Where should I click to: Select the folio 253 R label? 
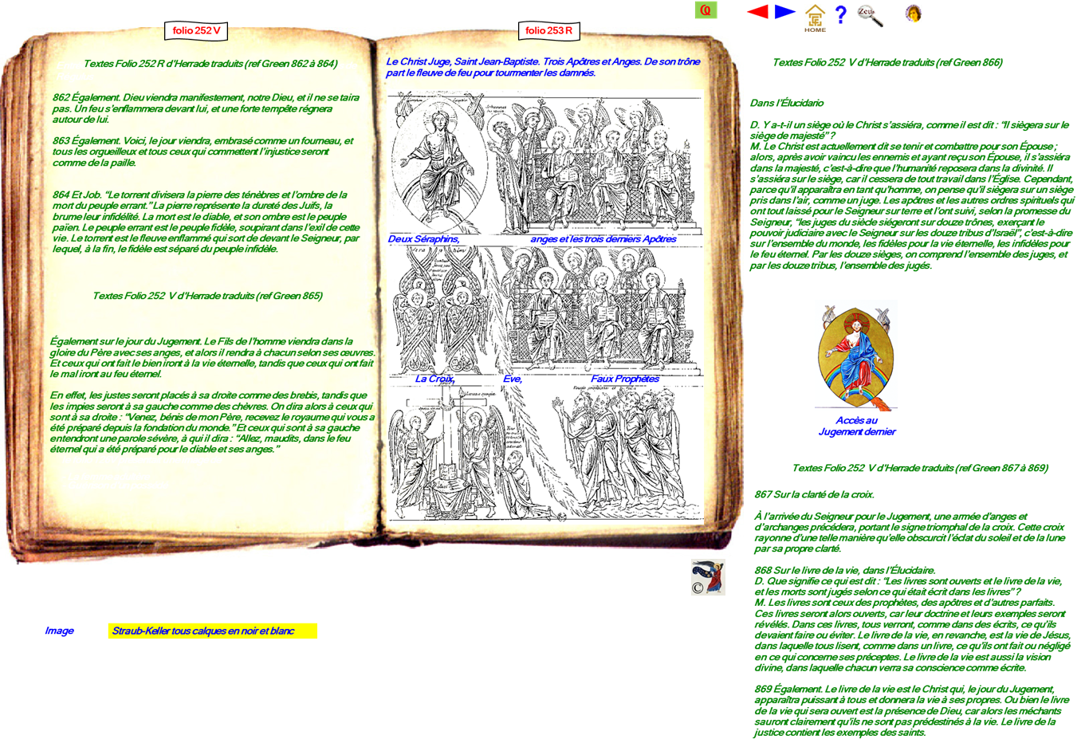[x=548, y=31]
